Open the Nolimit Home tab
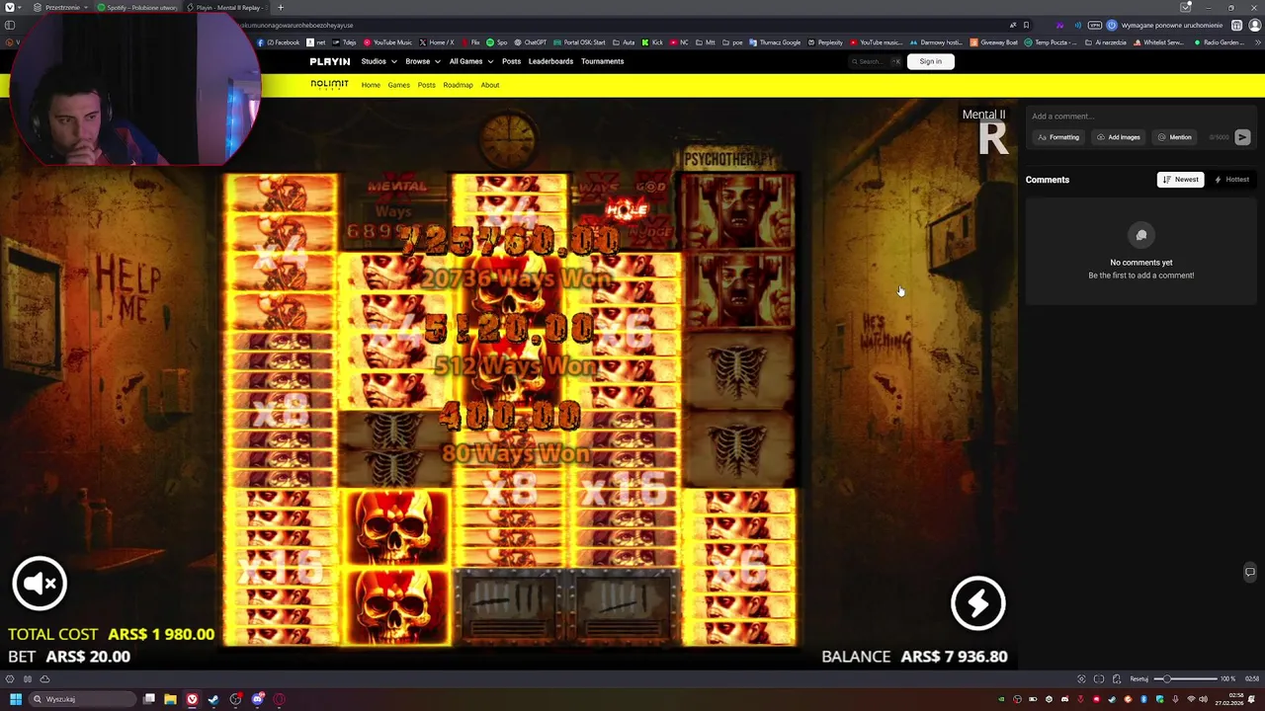This screenshot has height=711, width=1265. [x=371, y=85]
